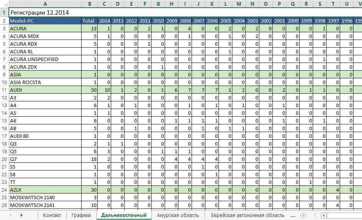Screen dimensions: 362x220
Task: Select column A header
Action: pyautogui.click(x=45, y=4)
